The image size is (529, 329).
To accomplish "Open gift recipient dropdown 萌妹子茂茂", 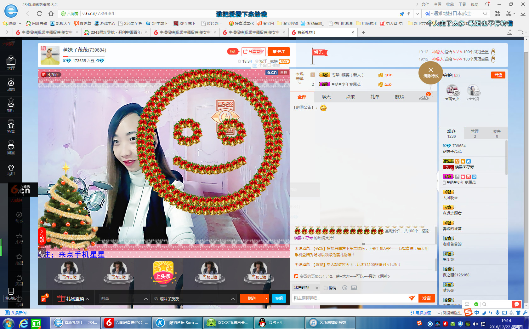I will pyautogui.click(x=194, y=298).
